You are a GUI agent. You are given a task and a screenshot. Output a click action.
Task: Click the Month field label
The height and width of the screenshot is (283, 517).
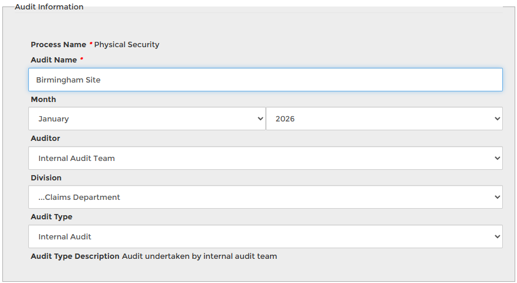(x=44, y=99)
